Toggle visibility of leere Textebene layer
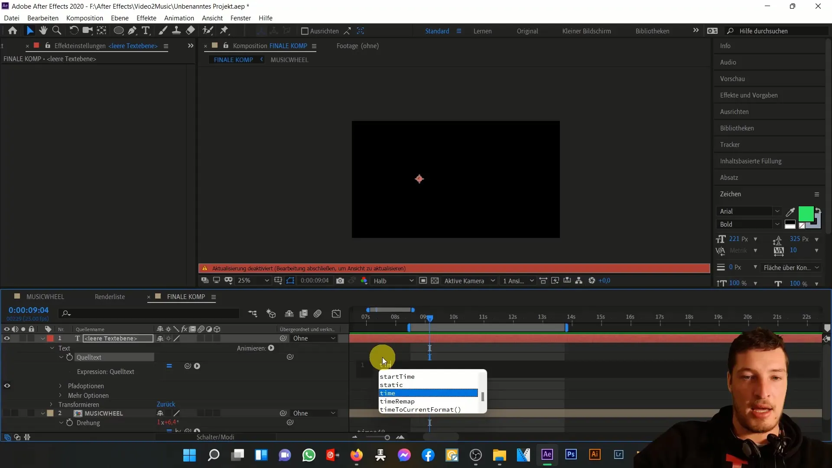This screenshot has height=468, width=832. coord(7,338)
